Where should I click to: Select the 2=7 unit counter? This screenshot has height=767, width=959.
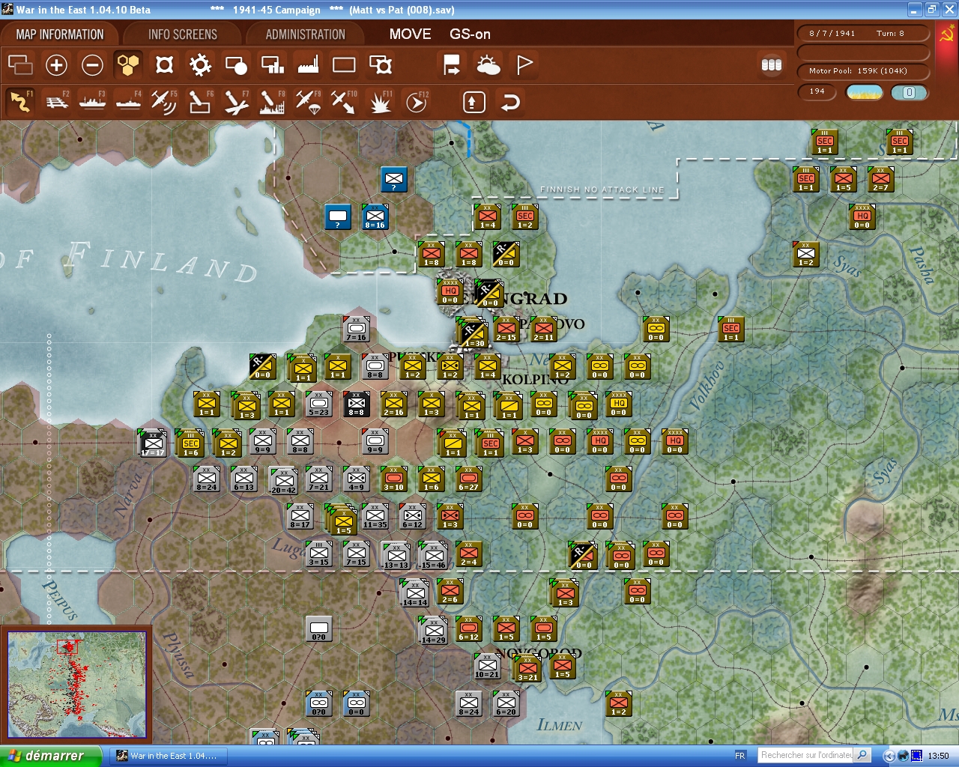880,179
